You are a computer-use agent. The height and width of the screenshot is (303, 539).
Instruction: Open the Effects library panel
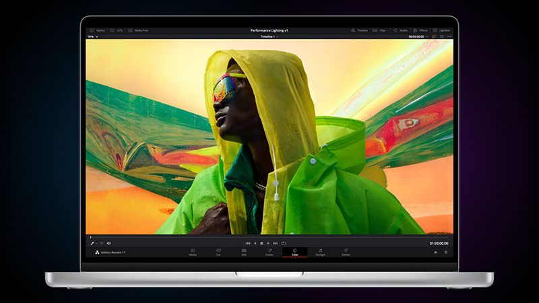pyautogui.click(x=420, y=30)
